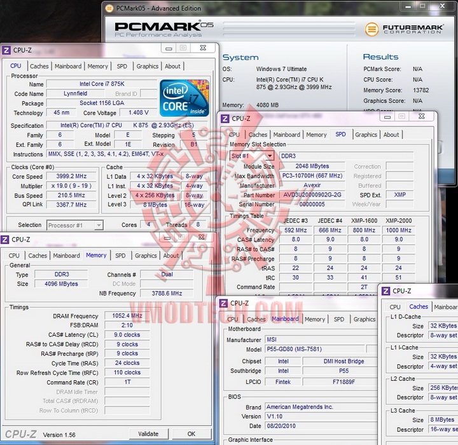Select Memory tab in the SPD window

316,135
